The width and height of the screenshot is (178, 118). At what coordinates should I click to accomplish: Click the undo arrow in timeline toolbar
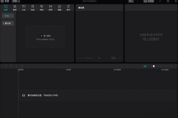(x=6, y=66)
